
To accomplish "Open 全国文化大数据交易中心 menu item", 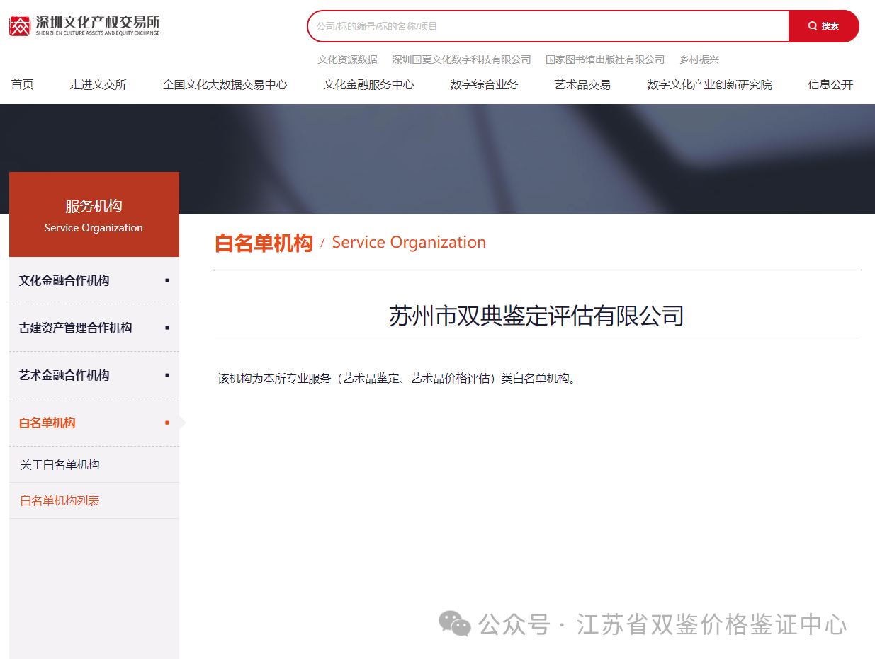I will tap(225, 85).
